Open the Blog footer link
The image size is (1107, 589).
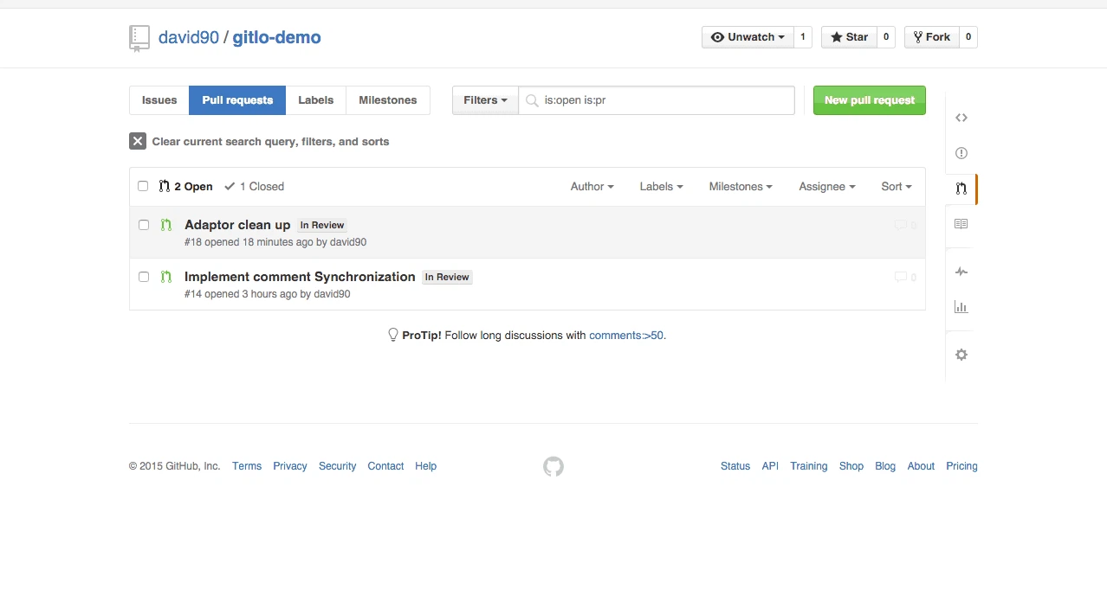[885, 466]
